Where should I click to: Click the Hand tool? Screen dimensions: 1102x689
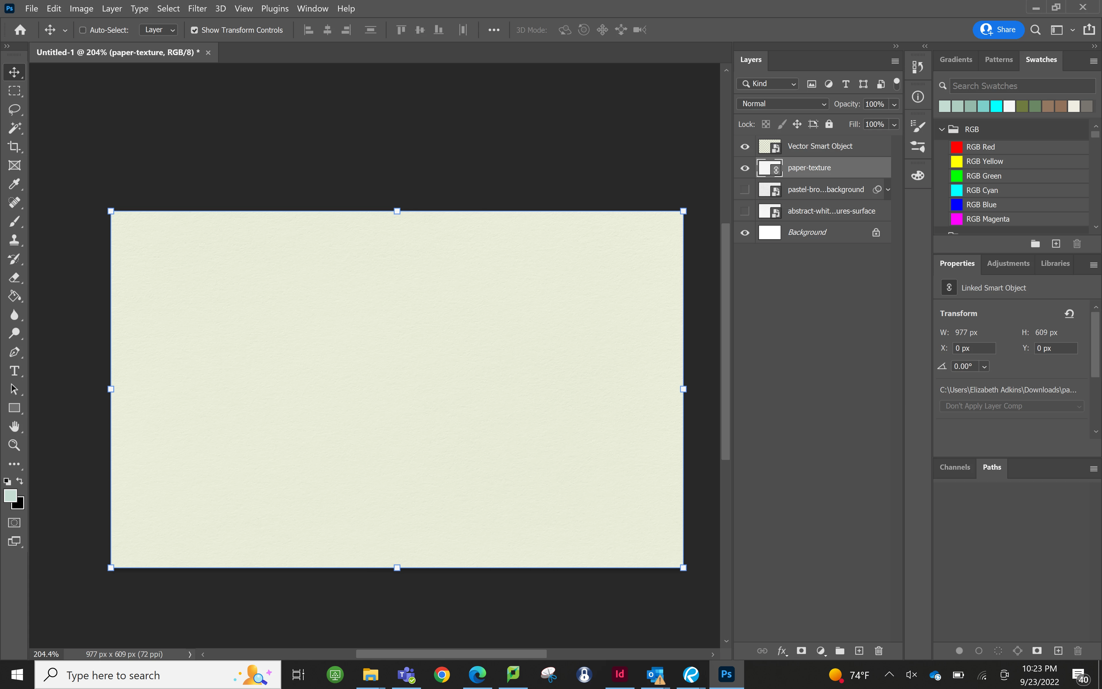click(x=14, y=427)
